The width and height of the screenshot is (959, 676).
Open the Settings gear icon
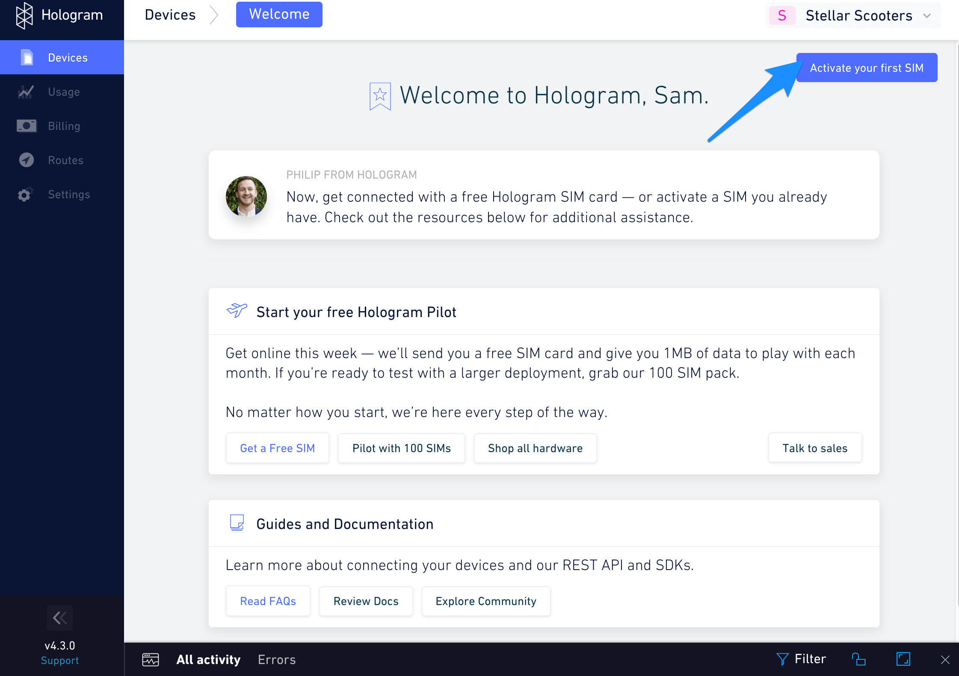coord(25,194)
